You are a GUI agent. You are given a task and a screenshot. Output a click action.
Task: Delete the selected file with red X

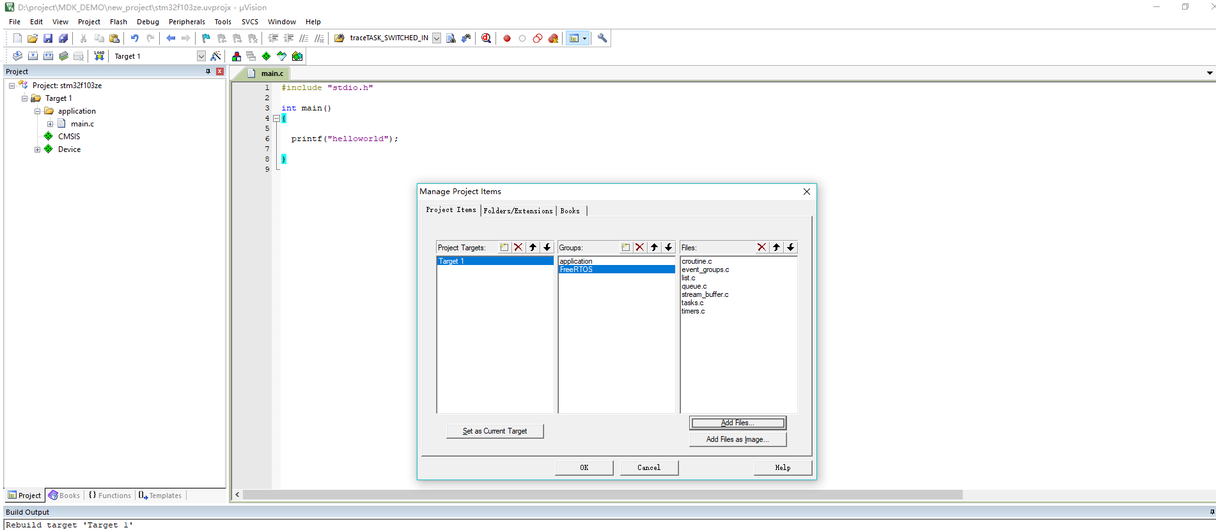(761, 247)
